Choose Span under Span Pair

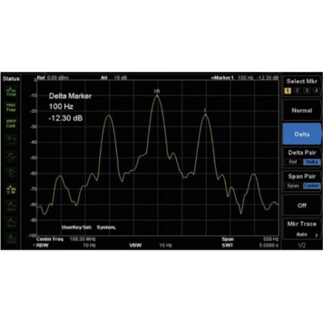pyautogui.click(x=293, y=185)
